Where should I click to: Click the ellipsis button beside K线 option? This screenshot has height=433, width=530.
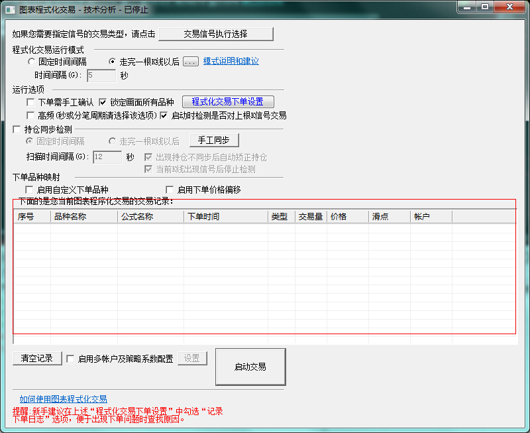tap(191, 62)
